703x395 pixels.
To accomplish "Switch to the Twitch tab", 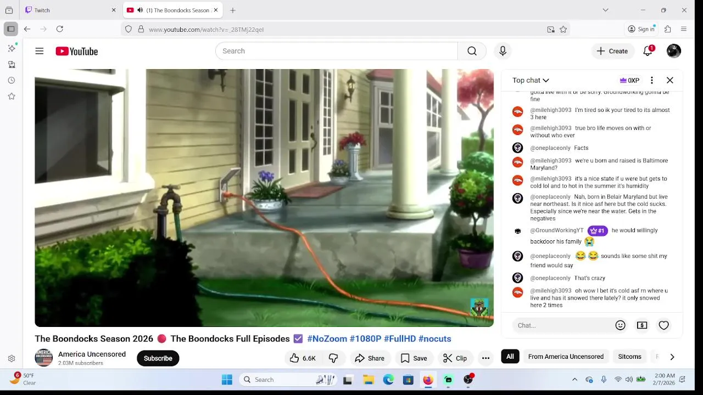I will coord(70,10).
